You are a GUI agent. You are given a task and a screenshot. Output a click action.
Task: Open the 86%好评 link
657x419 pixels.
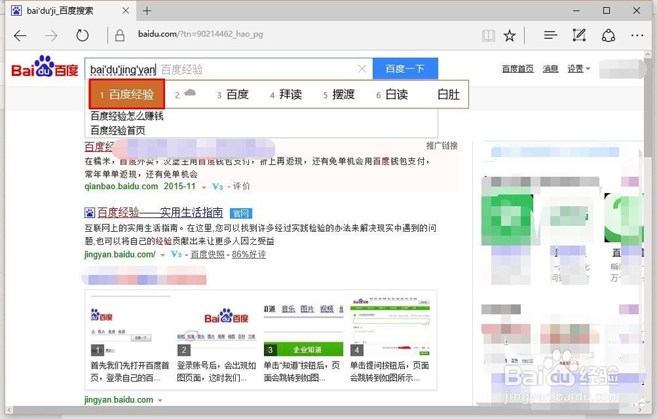[x=249, y=254]
